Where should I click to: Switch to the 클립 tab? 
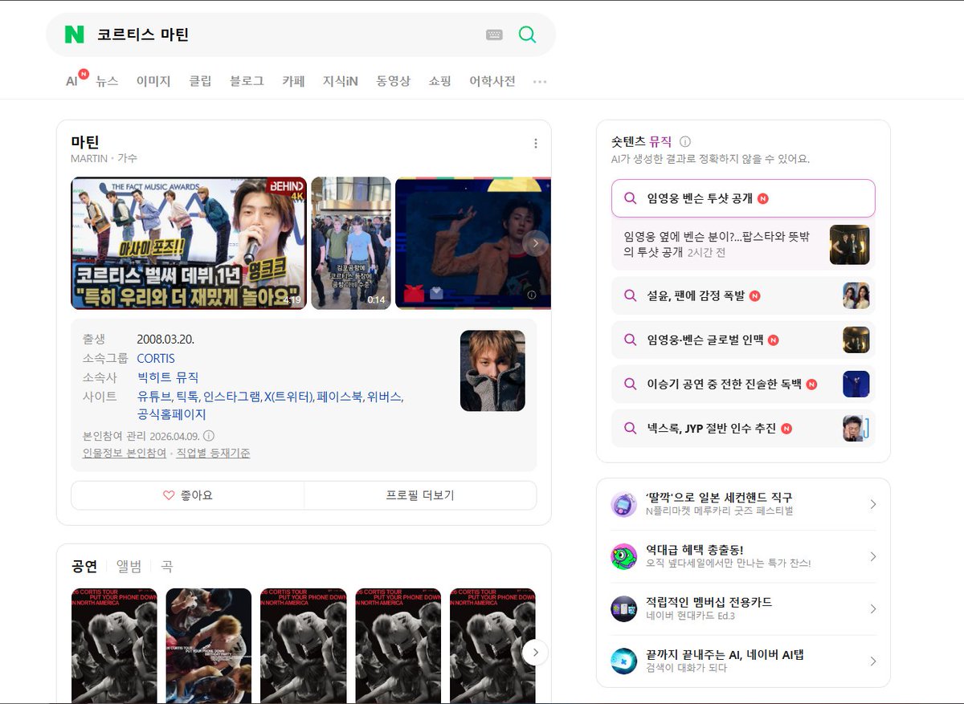tap(200, 81)
